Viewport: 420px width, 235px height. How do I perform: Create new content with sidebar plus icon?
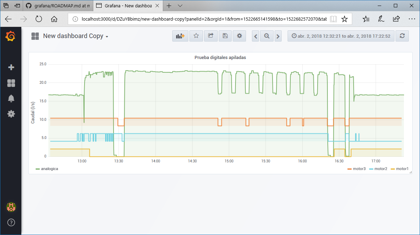pos(11,67)
